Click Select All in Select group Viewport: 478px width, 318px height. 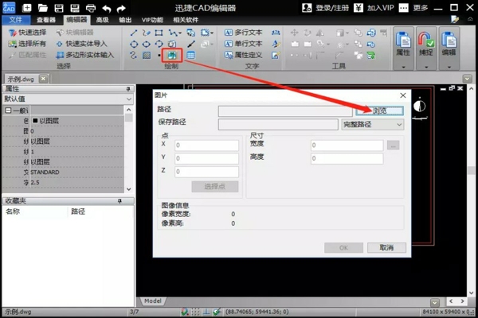[x=27, y=44]
